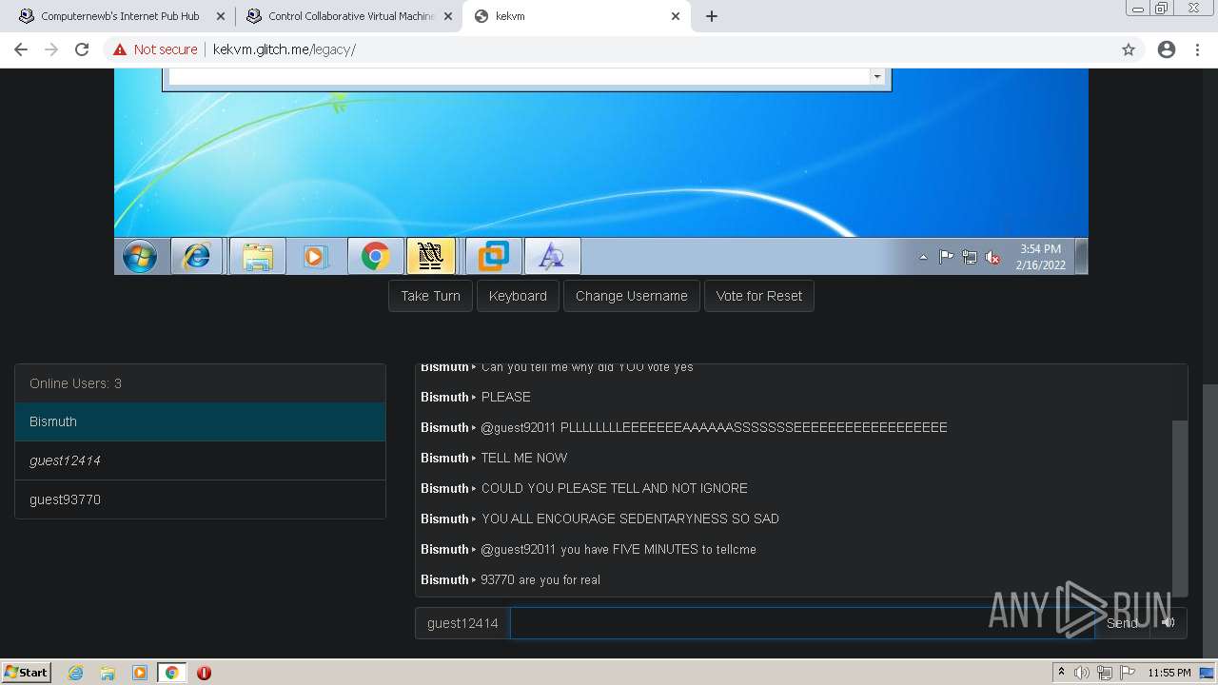Click the Action Center flag in VM tray
The width and height of the screenshot is (1218, 685).
point(946,257)
